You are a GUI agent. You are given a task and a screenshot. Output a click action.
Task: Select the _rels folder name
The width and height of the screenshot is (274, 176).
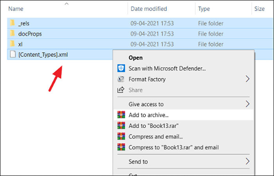pyautogui.click(x=24, y=23)
